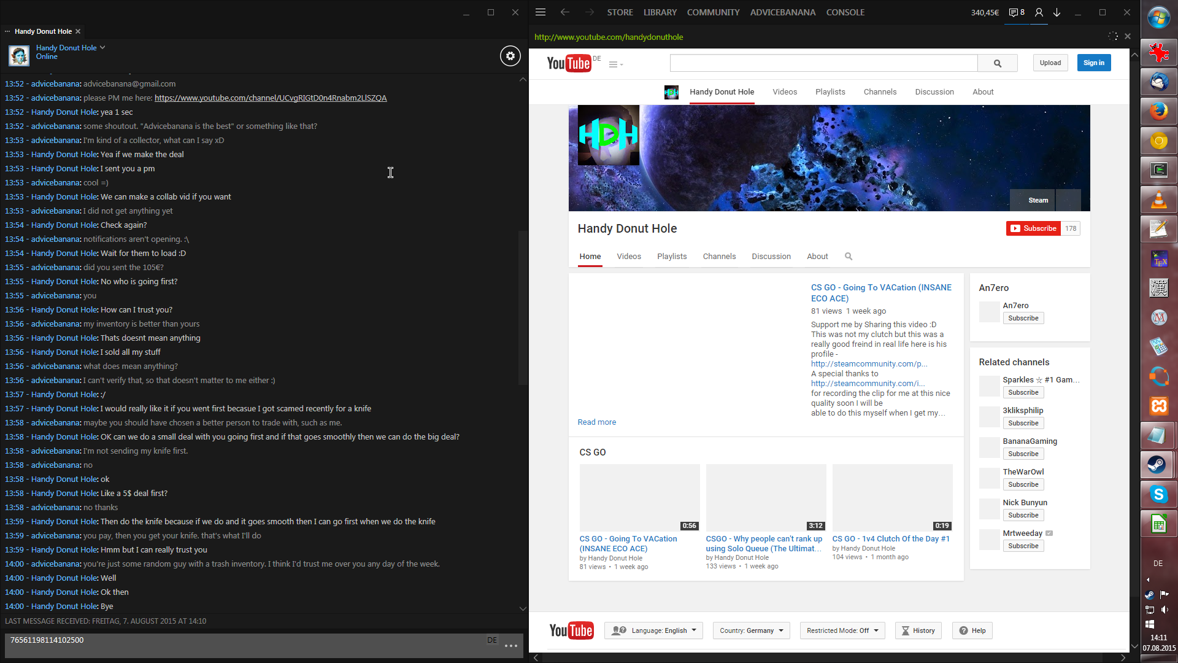Screen dimensions: 1178x663
Task: Subscribe to Handy Donut Hole channel
Action: tap(1033, 228)
